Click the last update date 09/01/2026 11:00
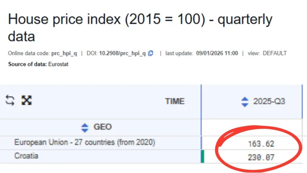 coord(217,53)
